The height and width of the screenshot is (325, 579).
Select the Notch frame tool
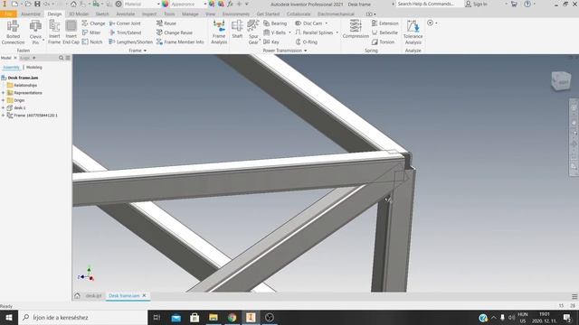click(92, 42)
